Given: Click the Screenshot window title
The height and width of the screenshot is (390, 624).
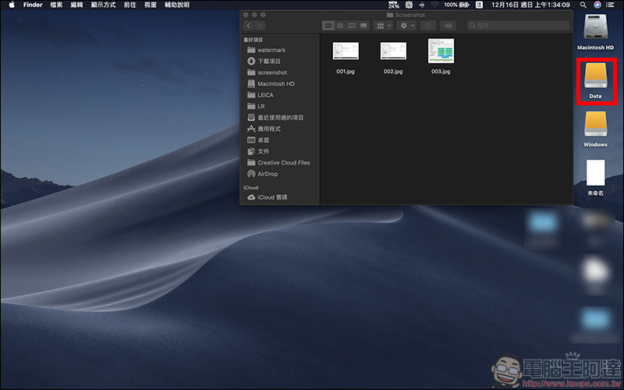Looking at the screenshot, I should click(x=410, y=15).
